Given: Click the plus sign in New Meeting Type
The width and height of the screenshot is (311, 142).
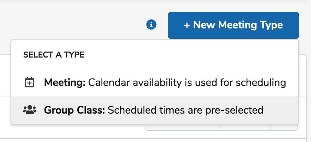Looking at the screenshot, I should [x=187, y=25].
